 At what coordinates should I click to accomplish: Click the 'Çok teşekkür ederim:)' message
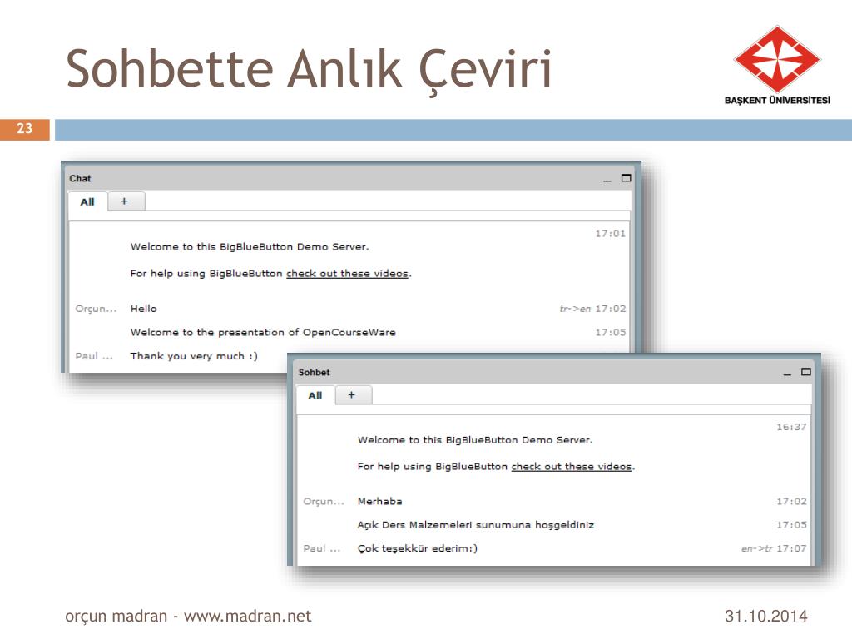[418, 548]
